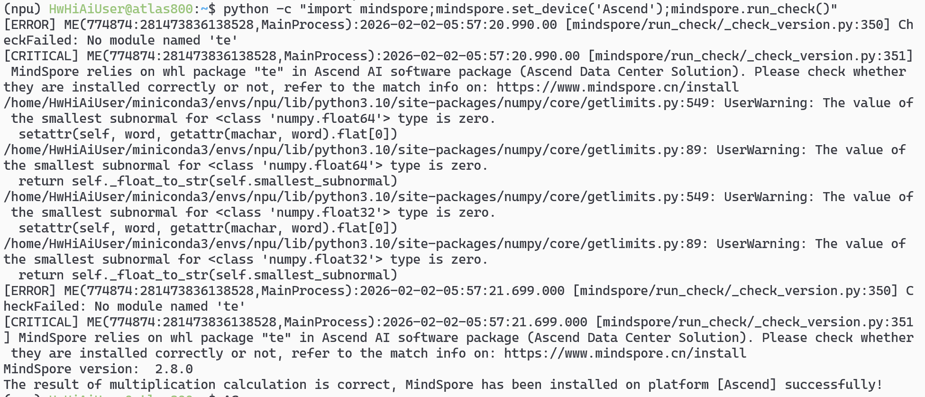Image resolution: width=925 pixels, height=397 pixels.
Task: Open the last mindspore.cn/install URL near the bottom
Action: point(625,353)
